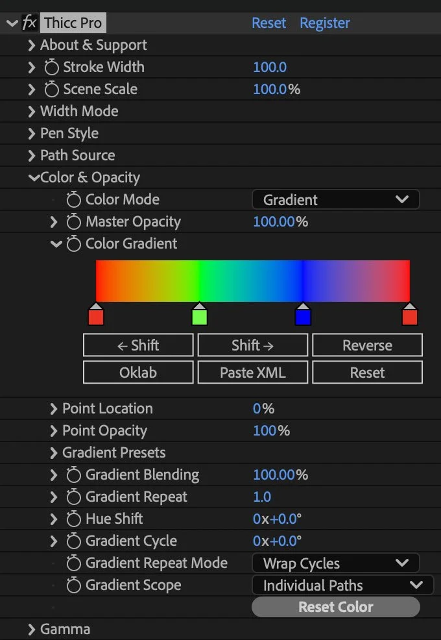This screenshot has height=640, width=441.
Task: Click the Point Location value 0%
Action: pyautogui.click(x=263, y=408)
